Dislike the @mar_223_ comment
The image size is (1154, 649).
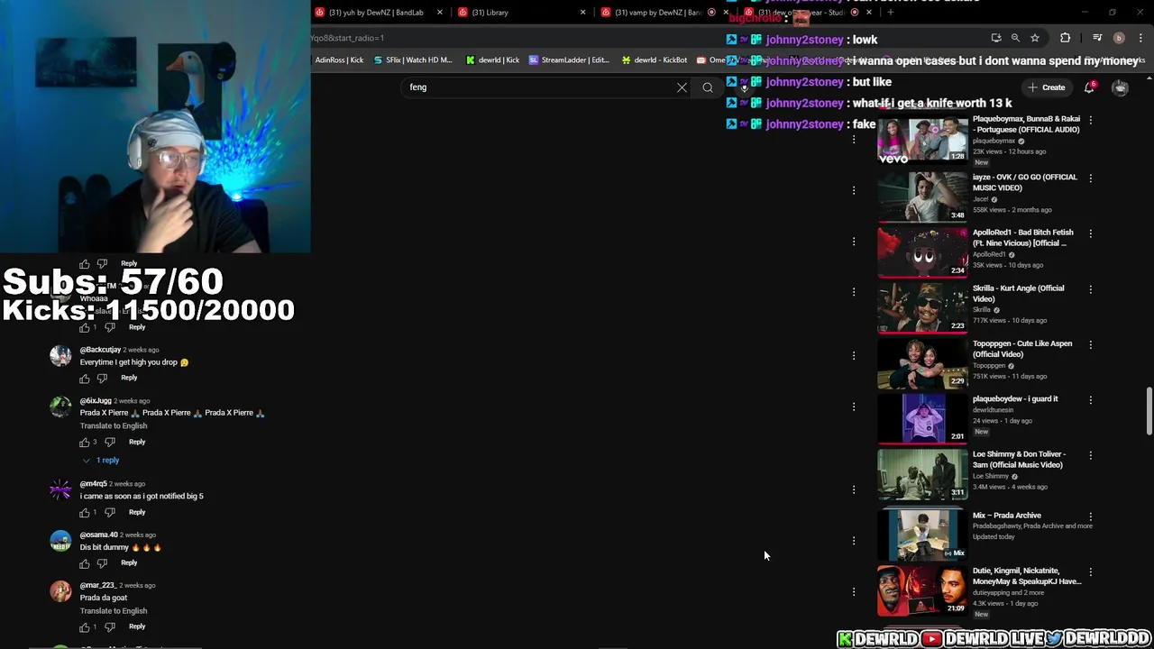110,627
